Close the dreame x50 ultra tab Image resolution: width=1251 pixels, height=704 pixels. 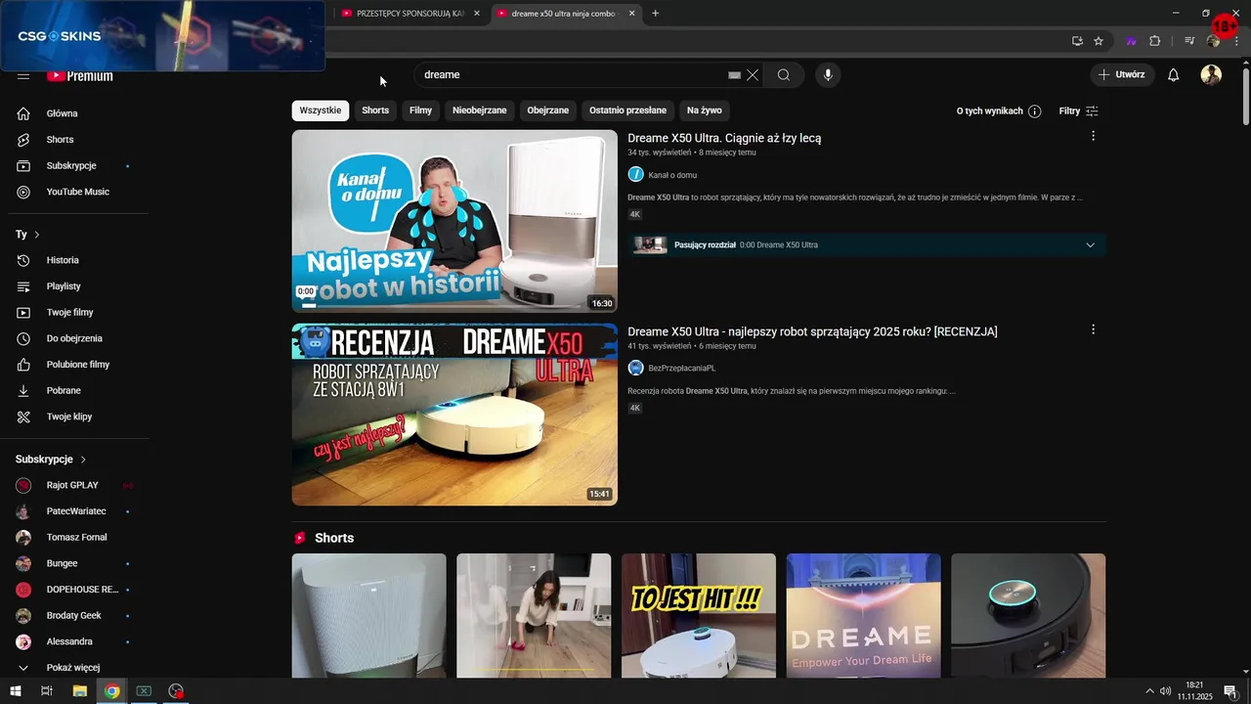(632, 14)
